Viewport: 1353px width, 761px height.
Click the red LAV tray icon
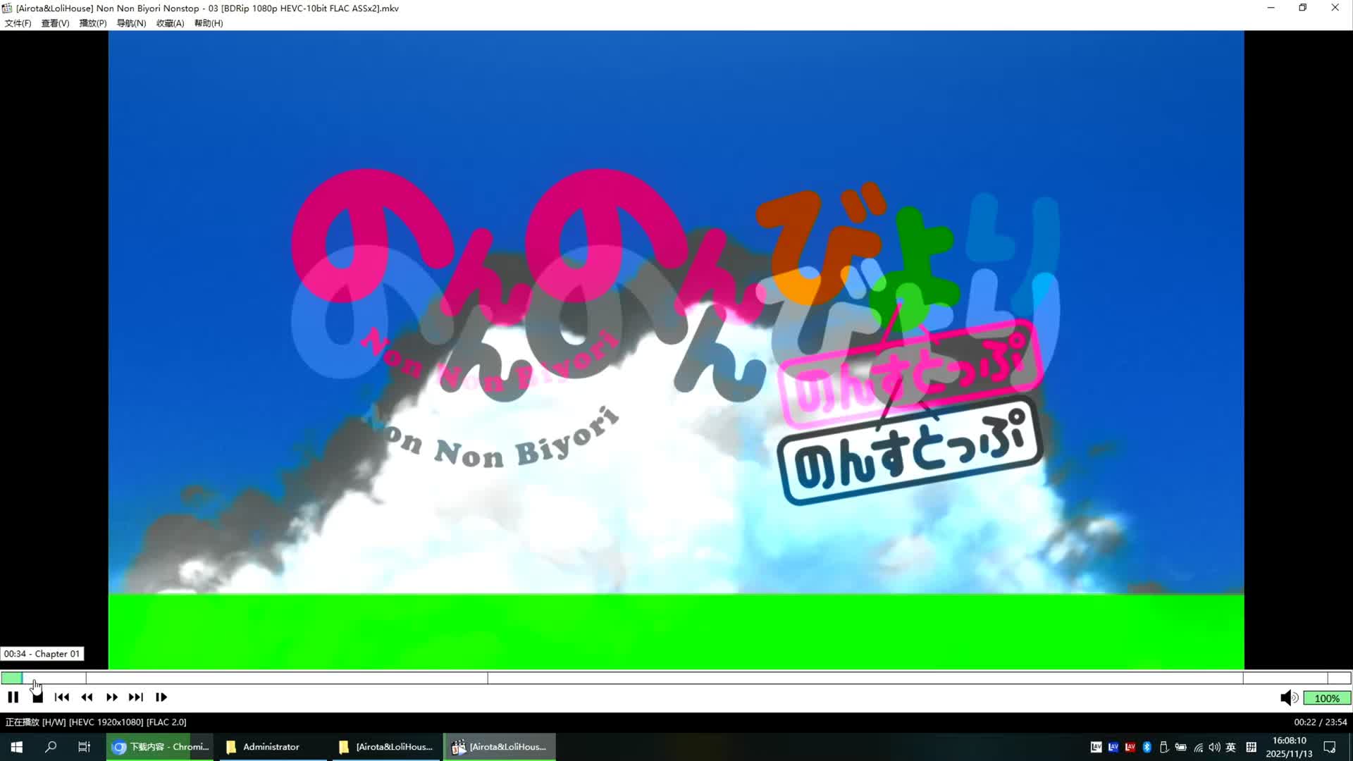pos(1130,747)
